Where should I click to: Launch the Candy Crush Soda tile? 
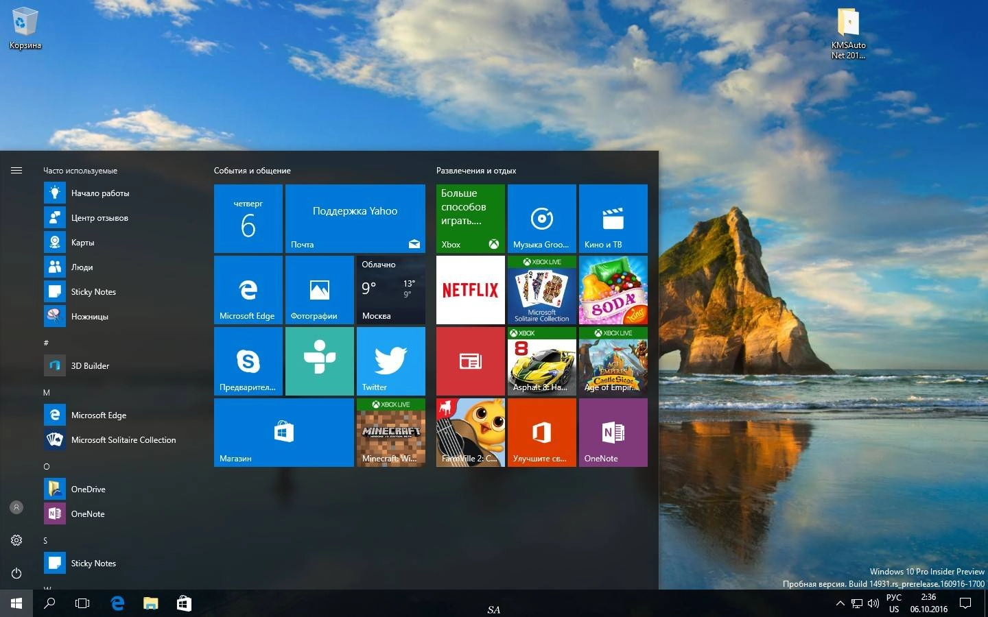click(613, 290)
